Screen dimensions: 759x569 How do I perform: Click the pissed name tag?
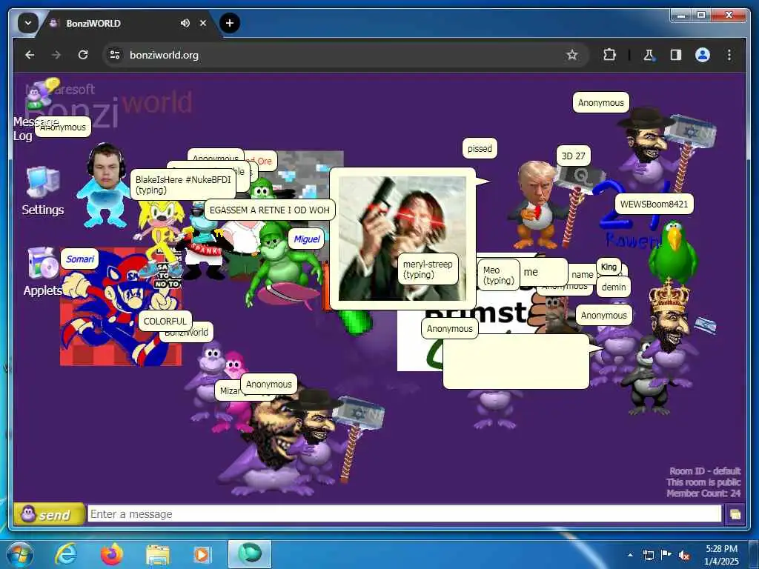coord(480,148)
